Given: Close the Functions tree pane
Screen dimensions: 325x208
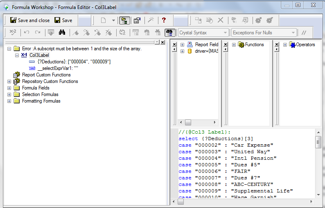Looking at the screenshot, I should coord(226,44).
